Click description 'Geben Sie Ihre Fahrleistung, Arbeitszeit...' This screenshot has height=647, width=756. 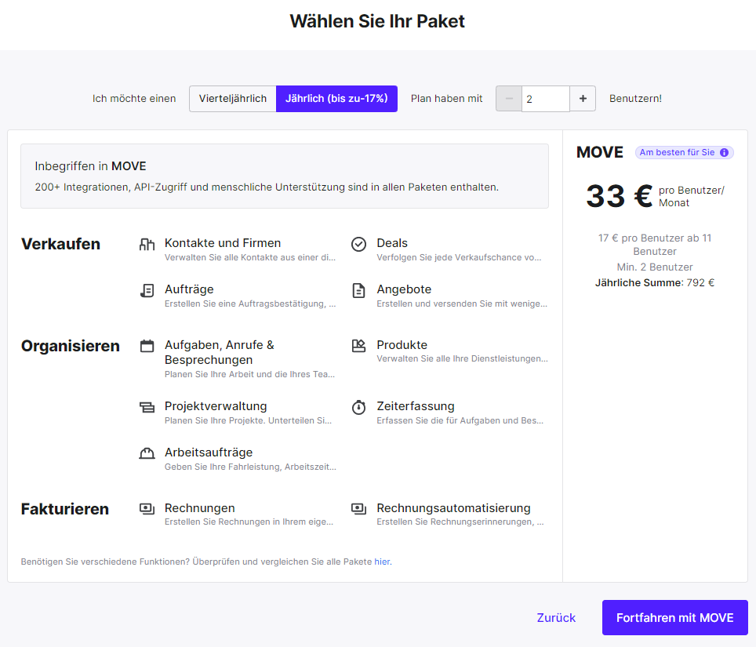pos(250,467)
